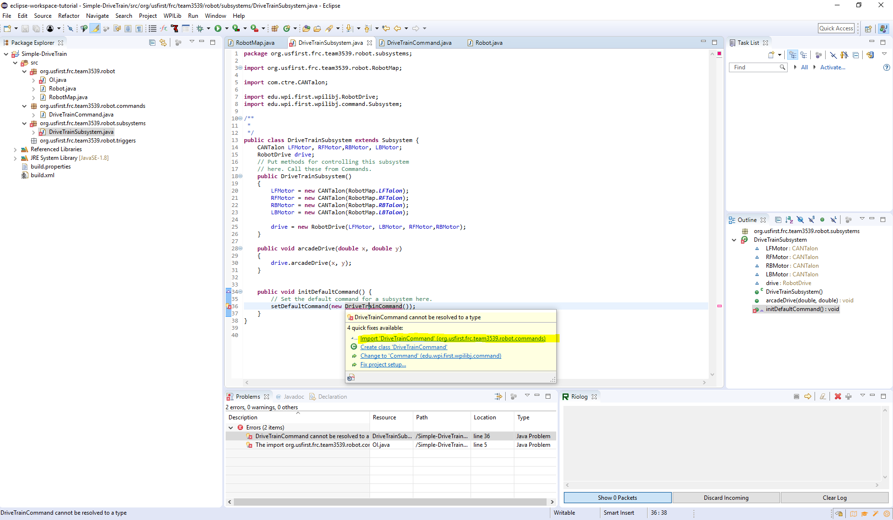Enable Skip All Breakpoints in the toolbar
Screen dimensions: 893x520
(x=70, y=28)
